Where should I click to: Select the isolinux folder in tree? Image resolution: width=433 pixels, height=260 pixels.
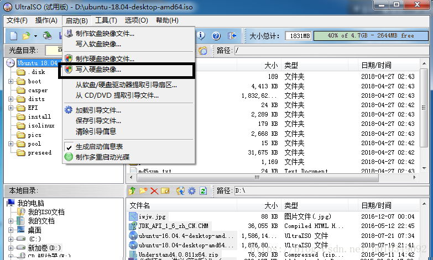point(41,126)
